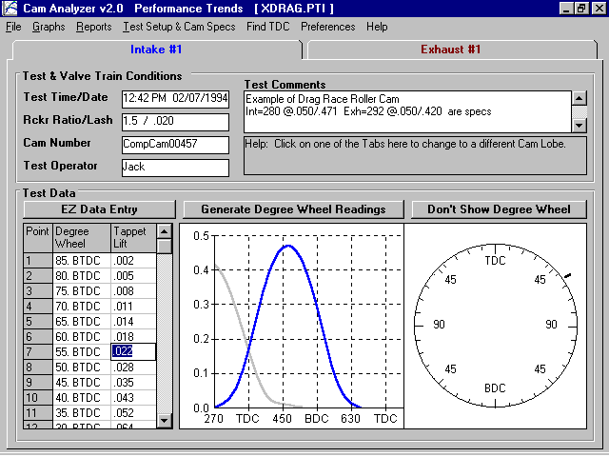Click the row header for point 7
Image resolution: width=609 pixels, height=457 pixels.
click(x=38, y=351)
